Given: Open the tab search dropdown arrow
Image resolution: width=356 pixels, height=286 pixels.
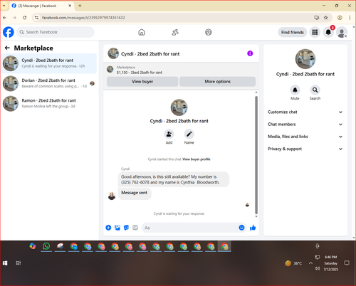Looking at the screenshot, I should click(4, 6).
